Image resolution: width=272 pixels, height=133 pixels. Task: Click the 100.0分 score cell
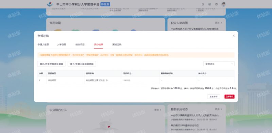tap(140, 80)
